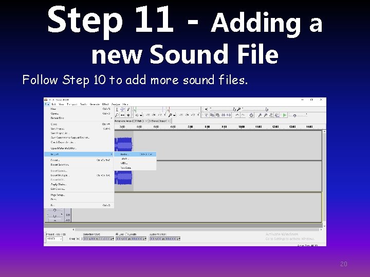Select the Length radio button
This screenshot has width=370, height=277.
tap(126, 234)
